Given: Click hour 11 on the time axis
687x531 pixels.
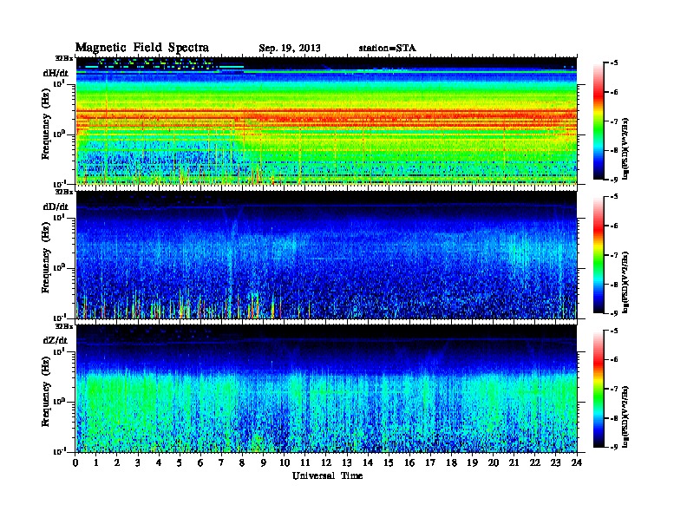Looking at the screenshot, I should coord(305,463).
